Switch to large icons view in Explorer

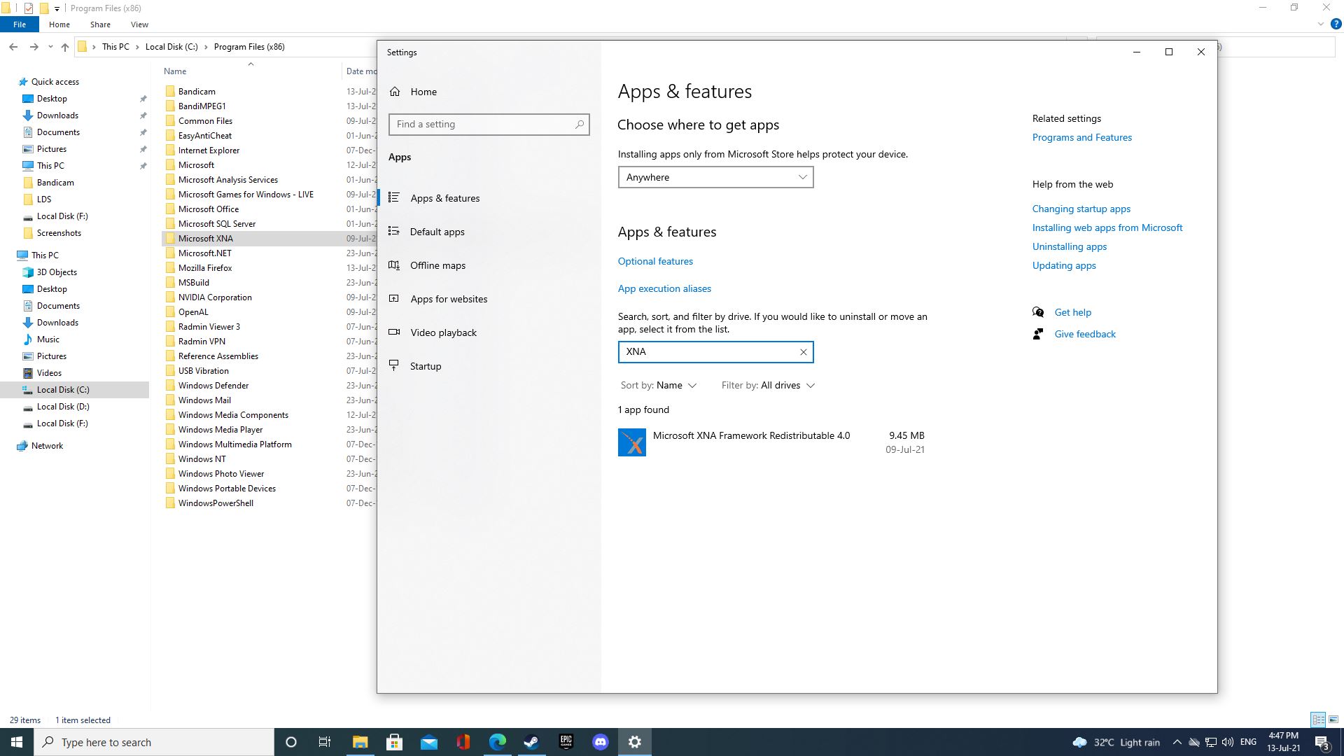pos(1333,720)
